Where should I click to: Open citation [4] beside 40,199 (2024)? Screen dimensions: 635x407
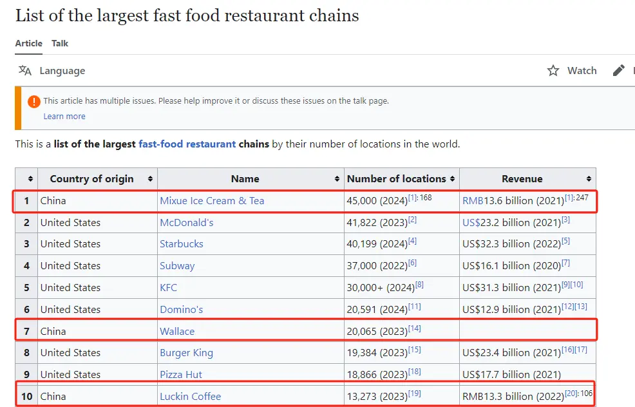[412, 241]
